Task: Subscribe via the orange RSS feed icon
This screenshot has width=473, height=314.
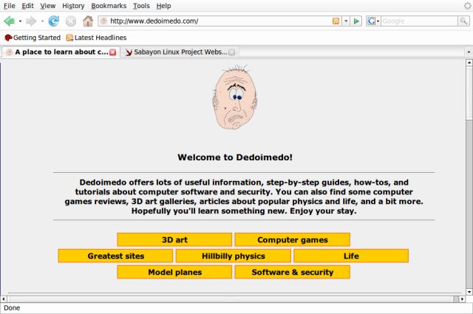Action: click(x=336, y=21)
